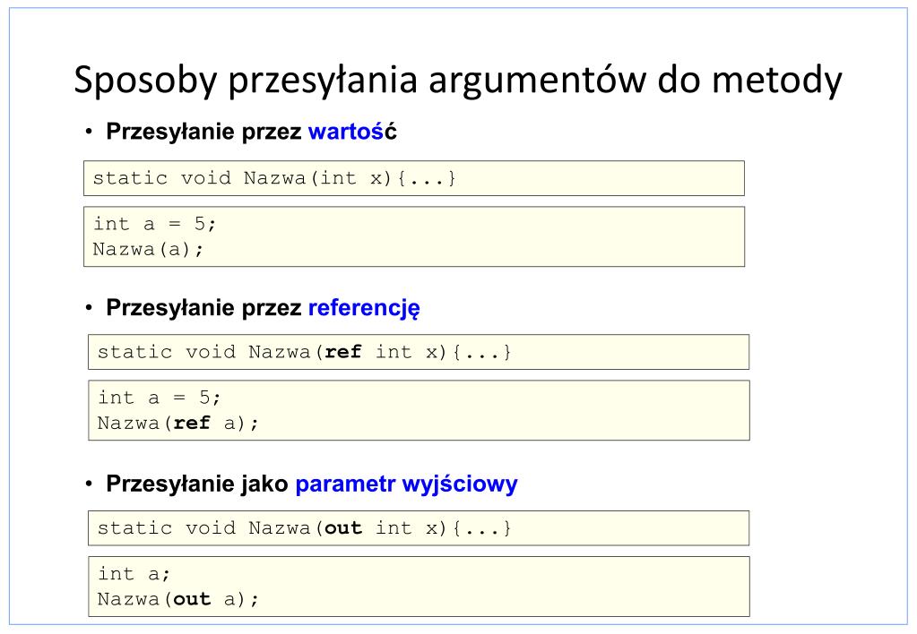Click the heading text "Przesyłanie przez" above the first code box
Screen dimensions: 917x634
[x=204, y=132]
